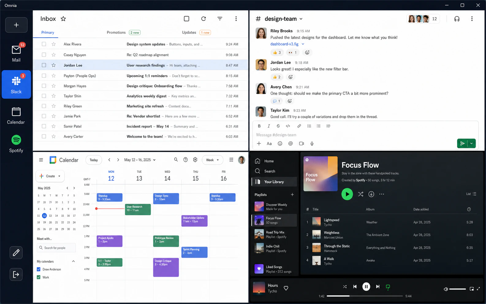Open the Inbox filter options
Viewport: 486px width, 304px height.
[x=220, y=19]
